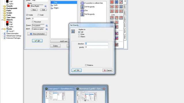Switch to the Normalman 1.gm81 window thumbnail
Screen dimensions: 184x103
[x=91, y=95]
